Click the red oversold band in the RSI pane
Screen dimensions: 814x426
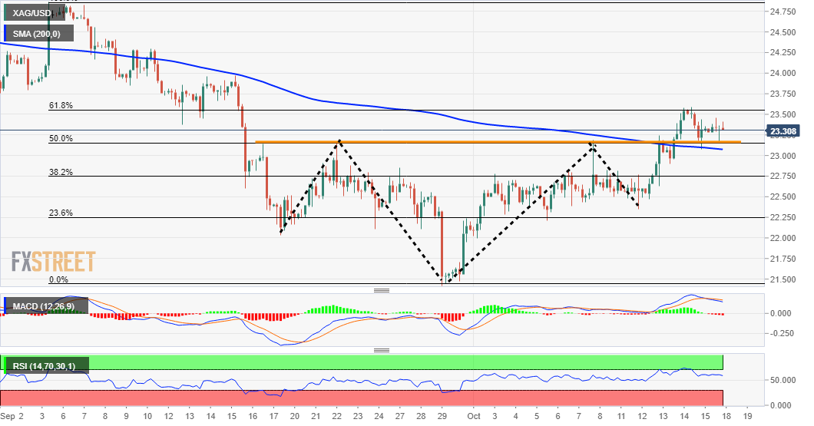coord(362,398)
